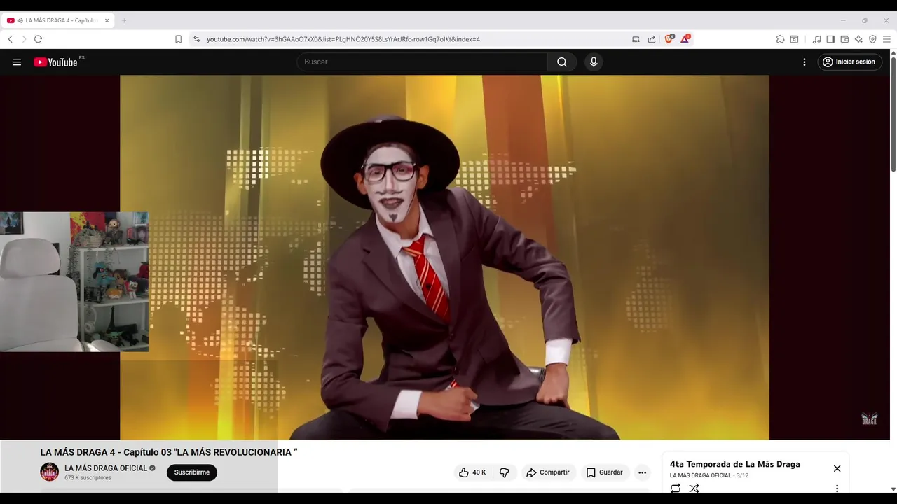Close the playlist panel
Viewport: 897px width, 504px height.
pyautogui.click(x=837, y=468)
